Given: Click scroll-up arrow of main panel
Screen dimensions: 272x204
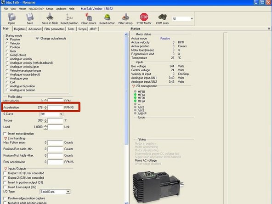Looking at the screenshot, I should click(x=126, y=34).
